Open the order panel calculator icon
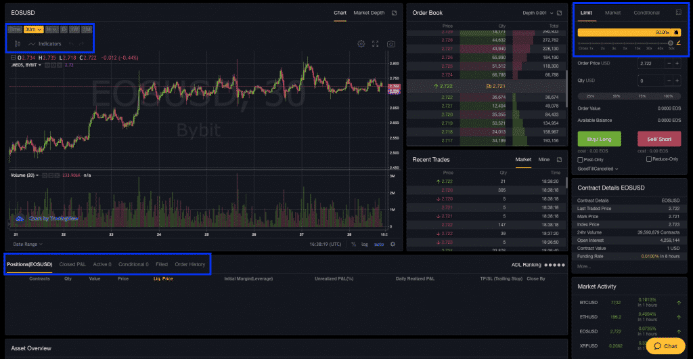The width and height of the screenshot is (693, 359). pos(679,12)
